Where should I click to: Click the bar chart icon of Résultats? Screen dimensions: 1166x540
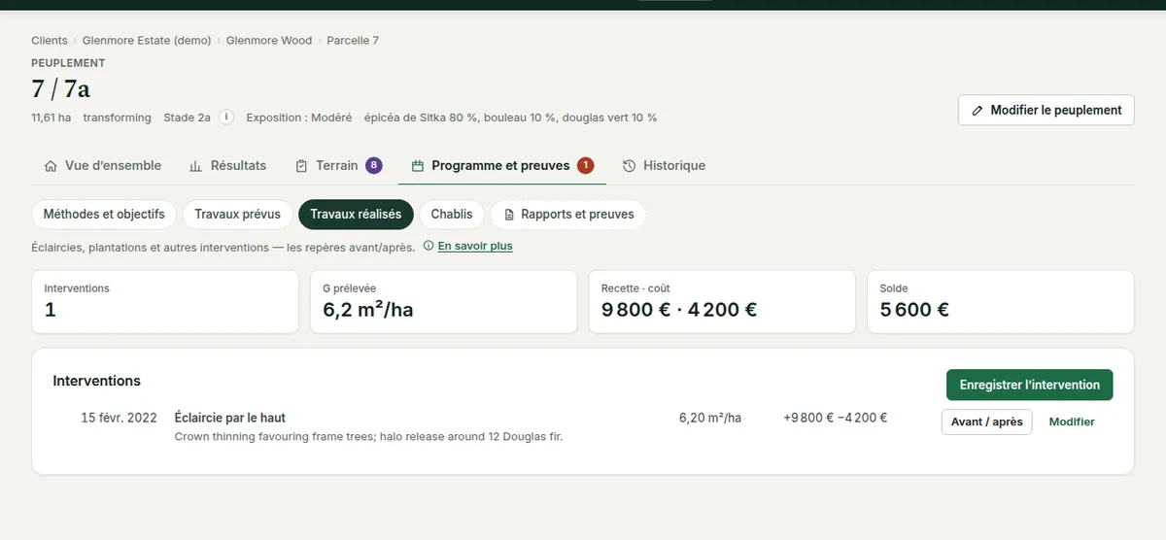pos(195,166)
